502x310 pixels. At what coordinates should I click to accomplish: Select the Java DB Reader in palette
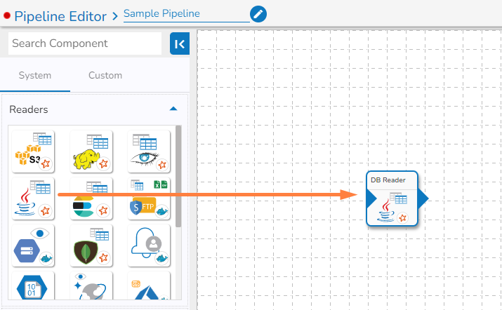(33, 198)
